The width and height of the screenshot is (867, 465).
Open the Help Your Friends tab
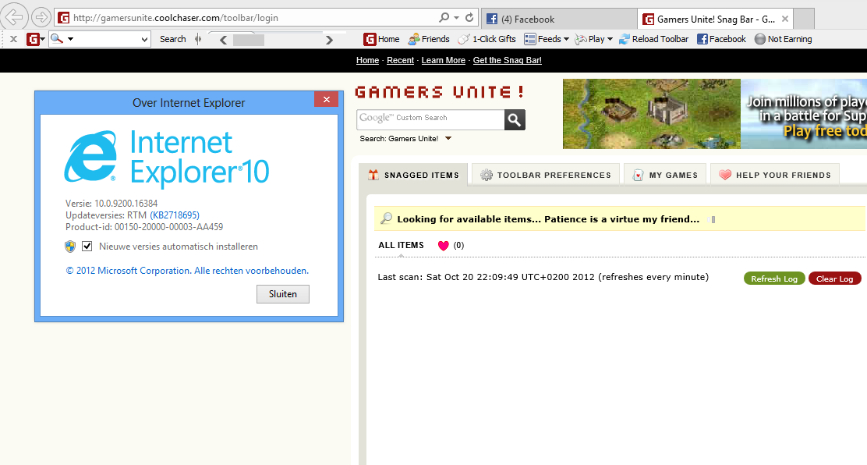(x=775, y=175)
